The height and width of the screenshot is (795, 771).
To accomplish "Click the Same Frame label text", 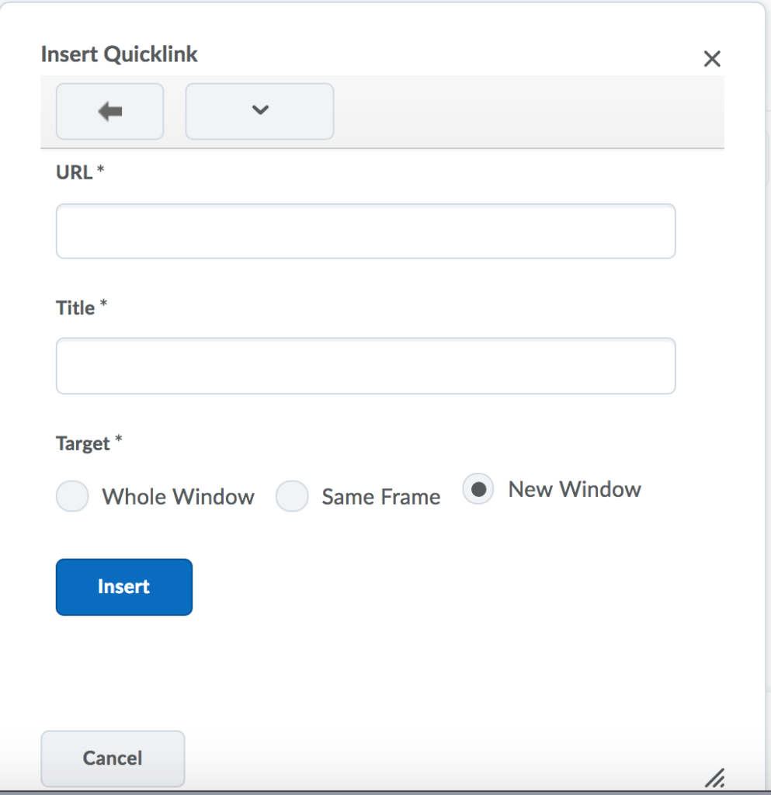I will pos(380,496).
